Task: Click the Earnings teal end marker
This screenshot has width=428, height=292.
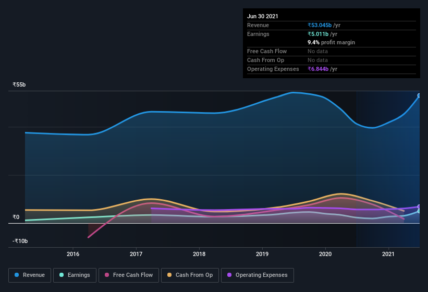Action: tap(419, 211)
